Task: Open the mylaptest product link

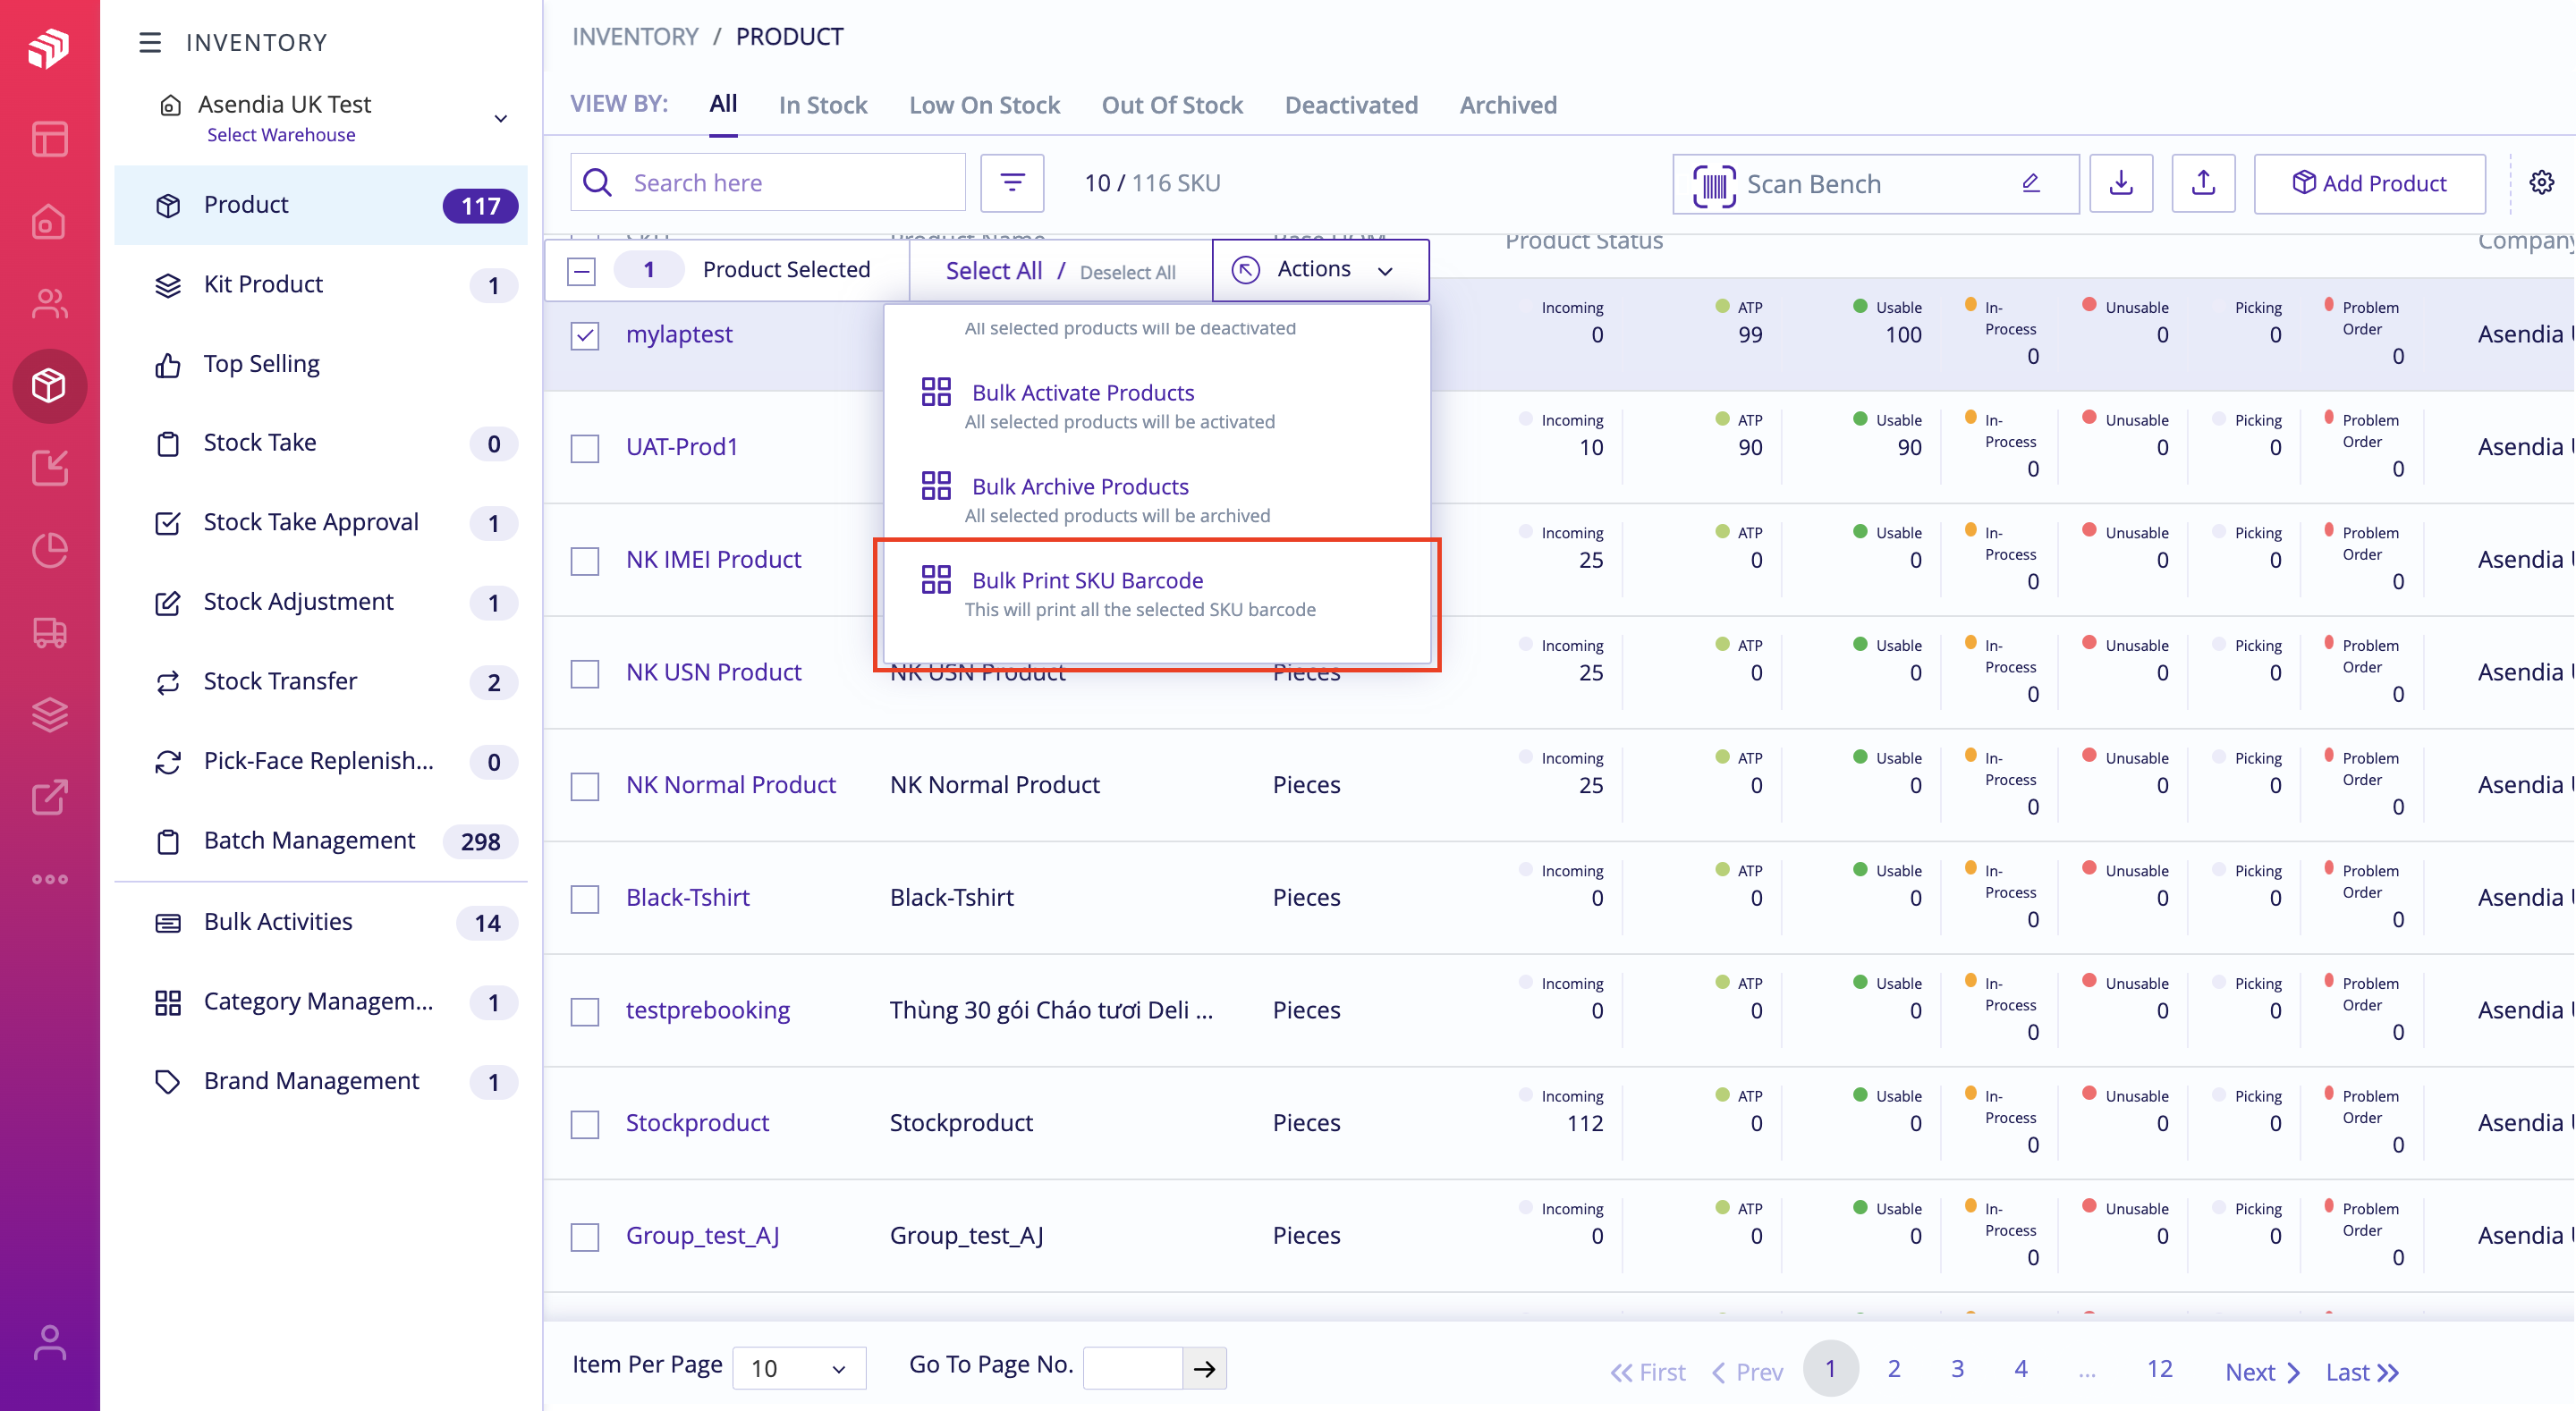Action: (x=679, y=334)
